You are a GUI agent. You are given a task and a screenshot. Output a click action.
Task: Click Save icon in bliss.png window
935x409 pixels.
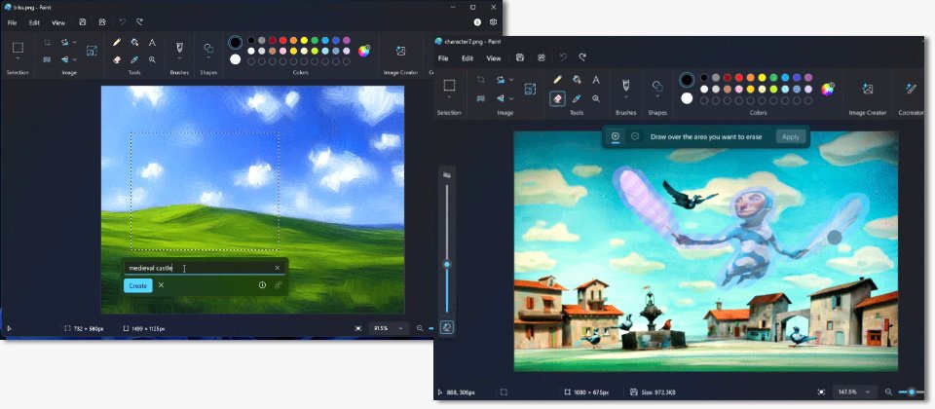pos(82,22)
